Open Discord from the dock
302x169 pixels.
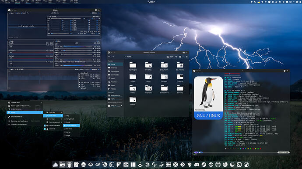(197, 164)
